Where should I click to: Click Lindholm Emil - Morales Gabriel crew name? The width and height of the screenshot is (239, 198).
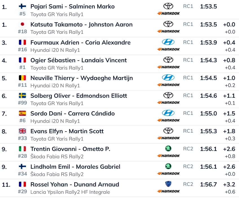75,167
